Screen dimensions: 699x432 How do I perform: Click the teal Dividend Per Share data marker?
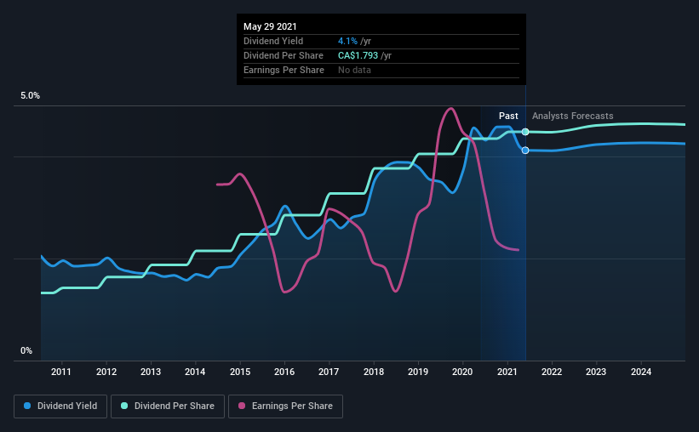pyautogui.click(x=525, y=132)
